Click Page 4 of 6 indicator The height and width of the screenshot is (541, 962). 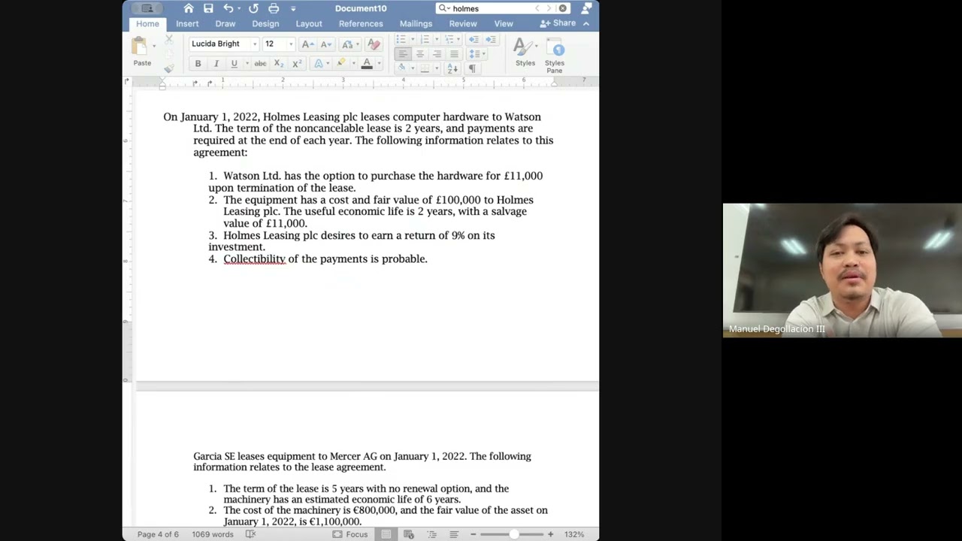pyautogui.click(x=158, y=534)
